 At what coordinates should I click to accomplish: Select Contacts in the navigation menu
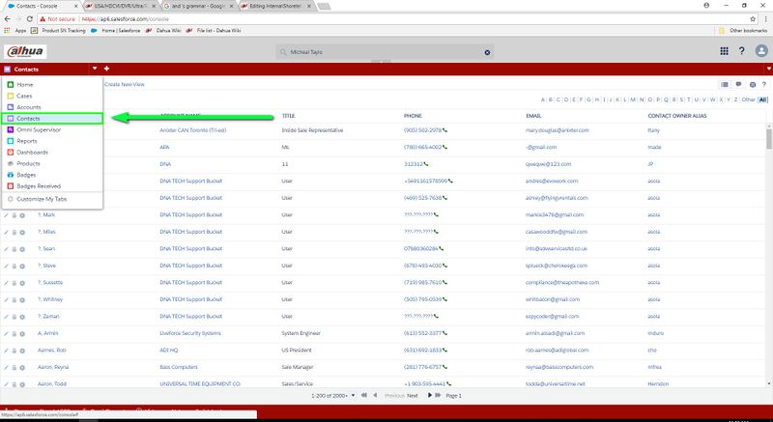(x=52, y=119)
